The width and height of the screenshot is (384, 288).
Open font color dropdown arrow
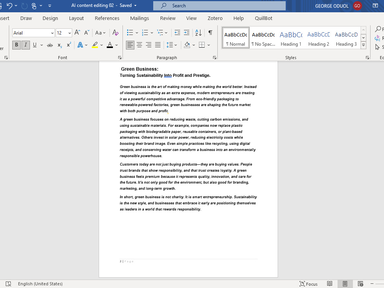click(x=117, y=45)
